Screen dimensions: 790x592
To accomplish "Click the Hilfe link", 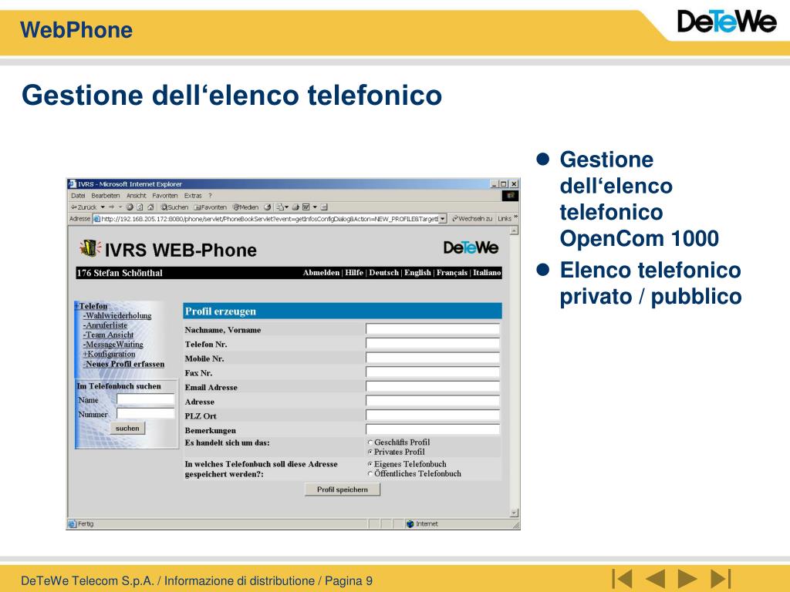I will [353, 272].
